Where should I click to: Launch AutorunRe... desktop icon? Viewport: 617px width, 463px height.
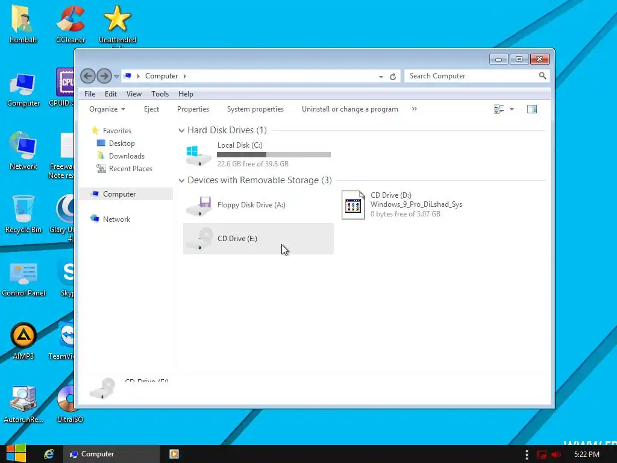tap(23, 404)
